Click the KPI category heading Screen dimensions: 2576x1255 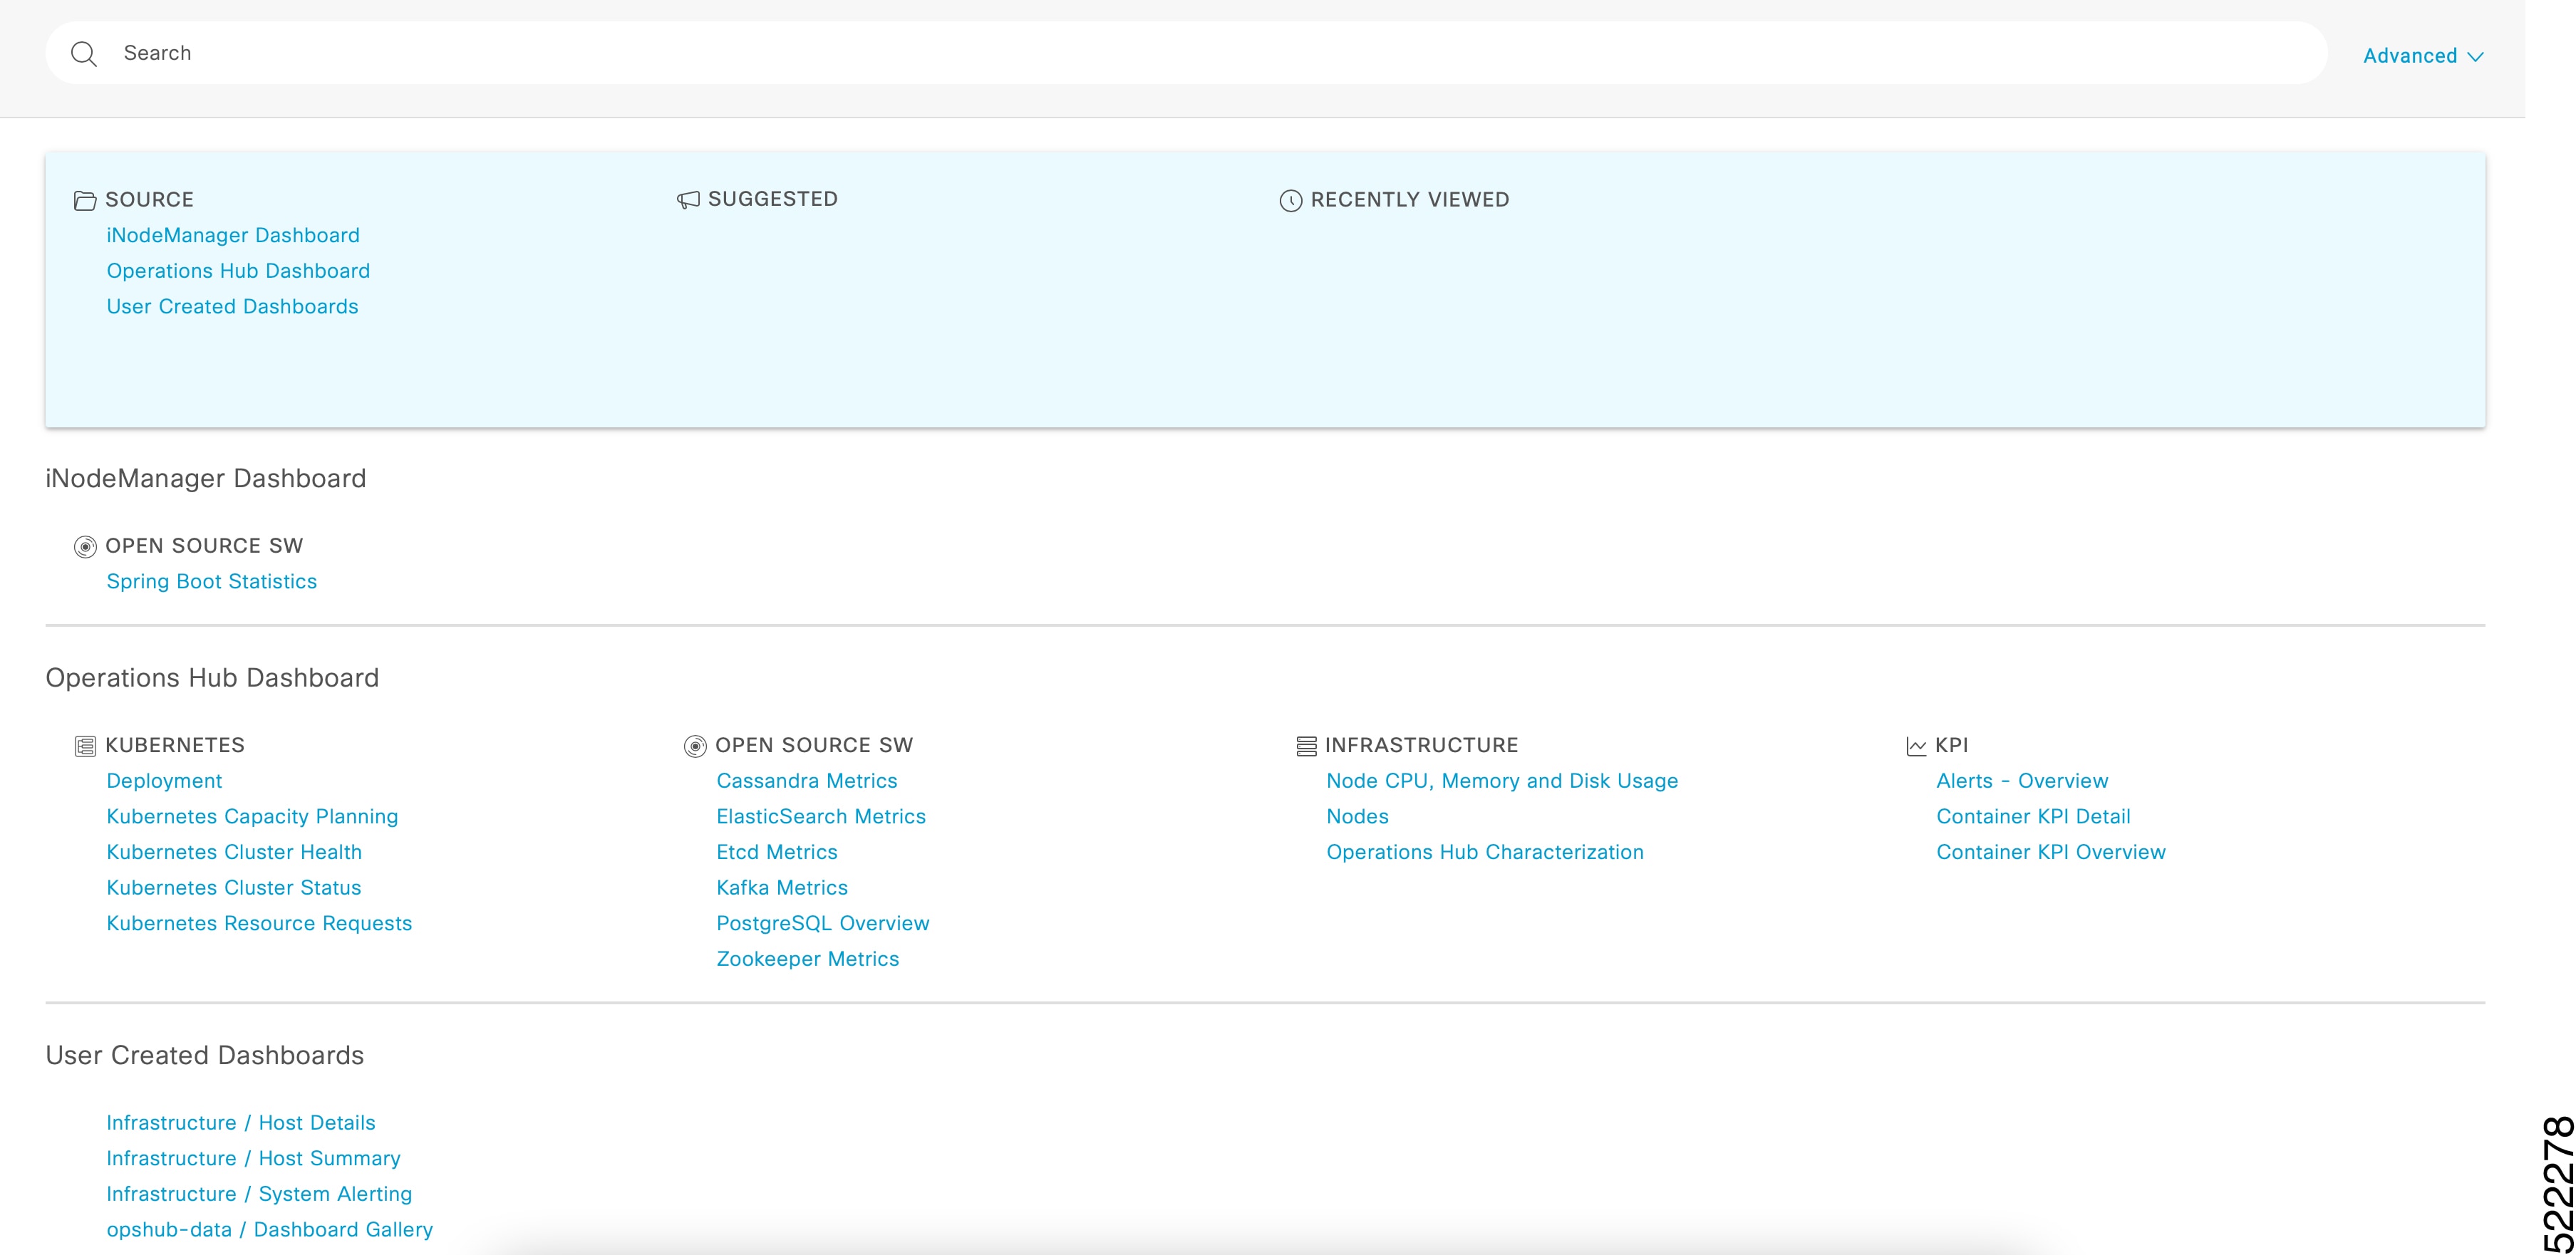(x=1951, y=746)
